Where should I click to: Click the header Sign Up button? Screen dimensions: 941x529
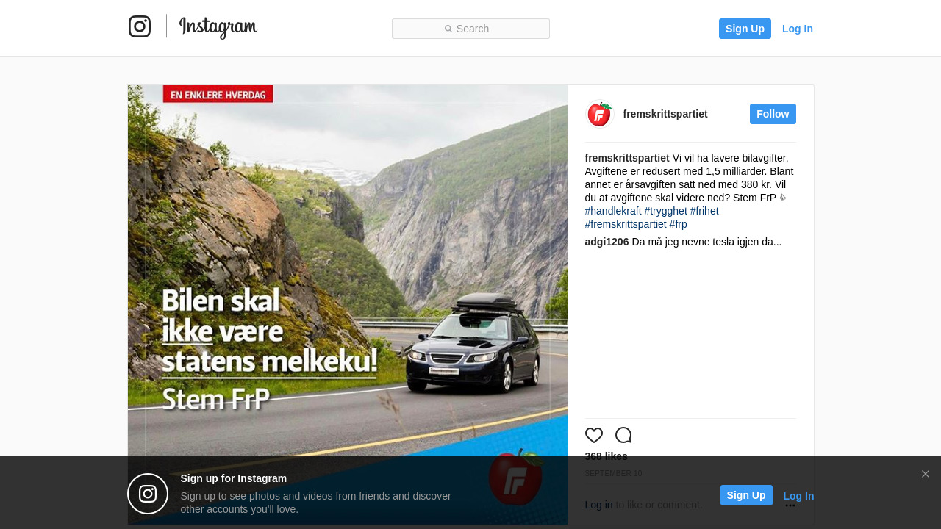[x=745, y=29]
